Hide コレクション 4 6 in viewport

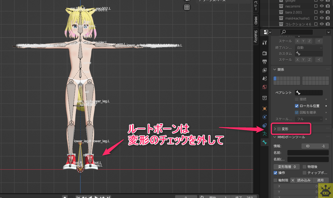322,24
